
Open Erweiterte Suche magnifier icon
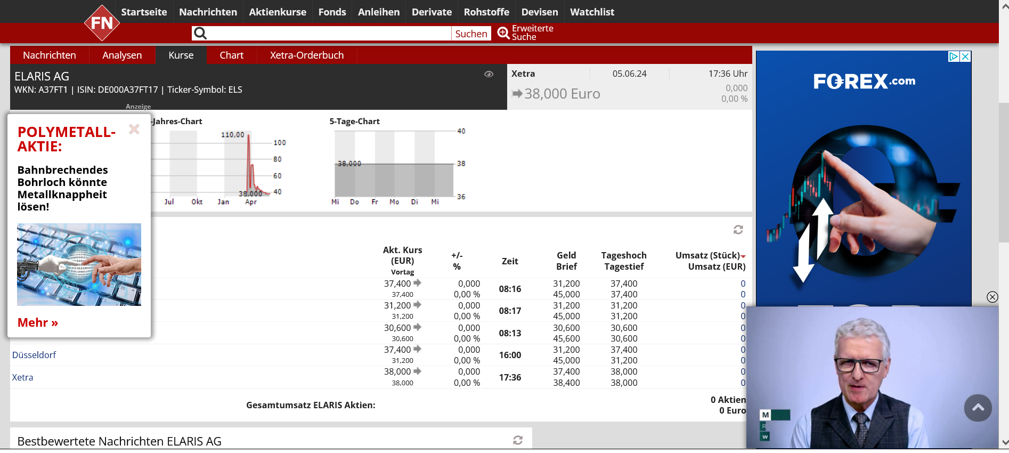coord(503,33)
